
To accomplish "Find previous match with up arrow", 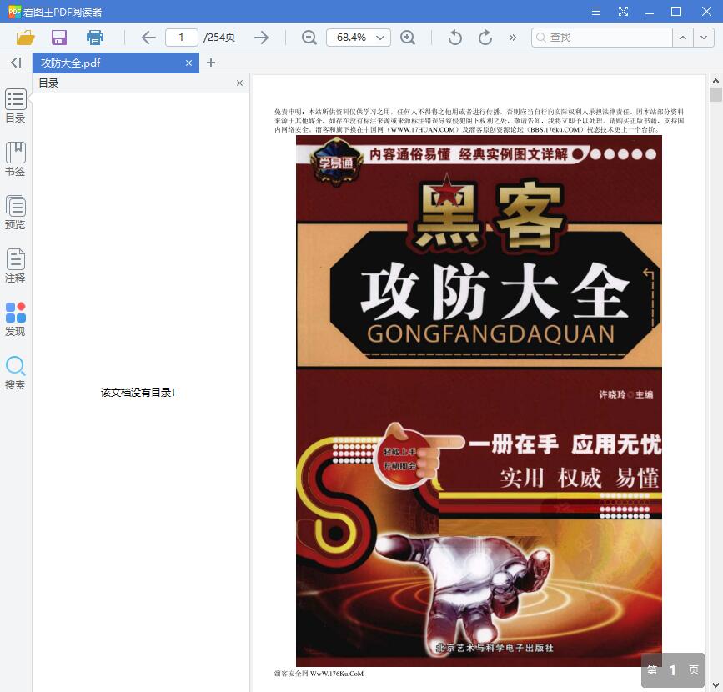I will click(x=683, y=38).
